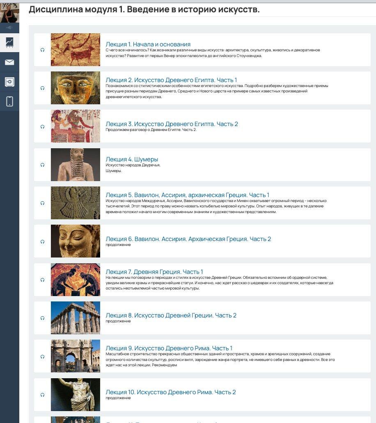Click the smiling archaic head thumbnail
This screenshot has height=423, width=376.
76,241
